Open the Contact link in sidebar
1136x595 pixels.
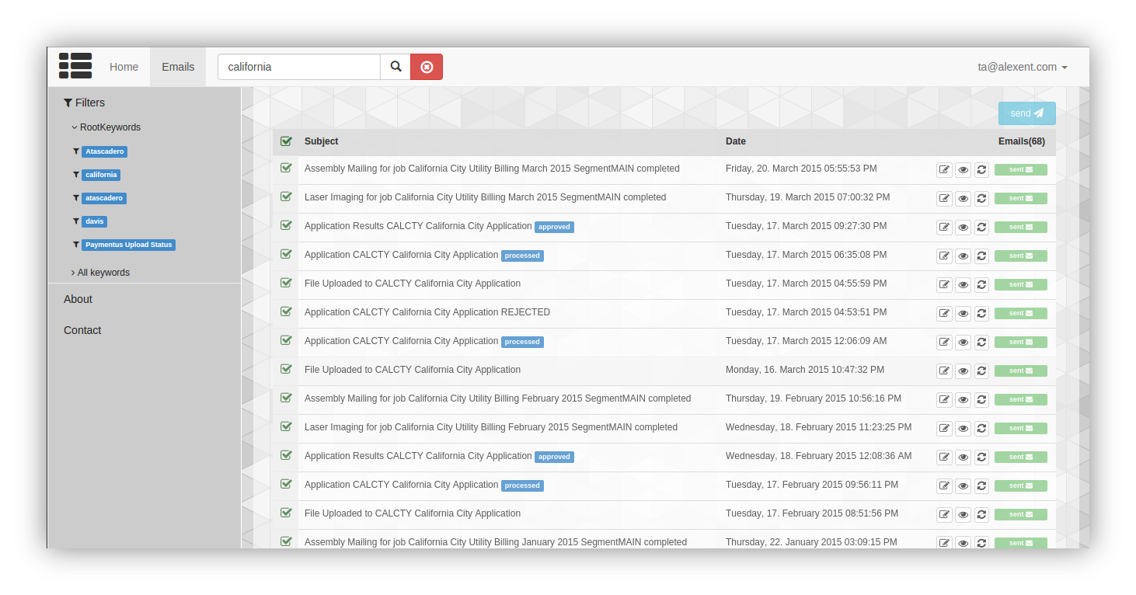[x=82, y=330]
